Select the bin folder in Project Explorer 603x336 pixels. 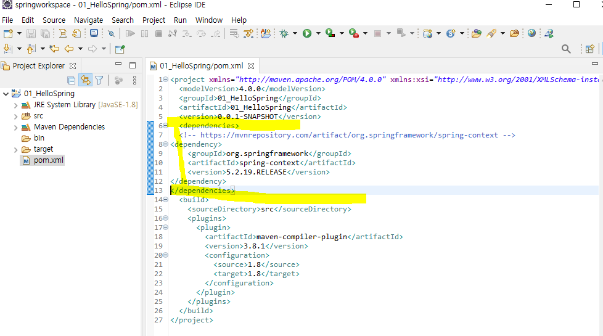pyautogui.click(x=39, y=138)
